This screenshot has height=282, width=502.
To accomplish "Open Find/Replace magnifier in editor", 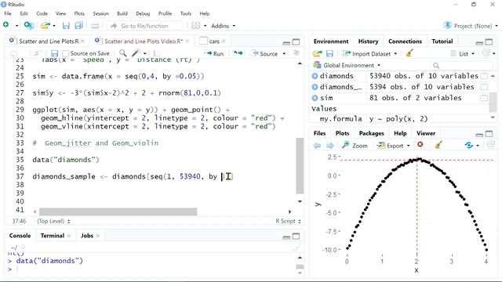I will [122, 53].
